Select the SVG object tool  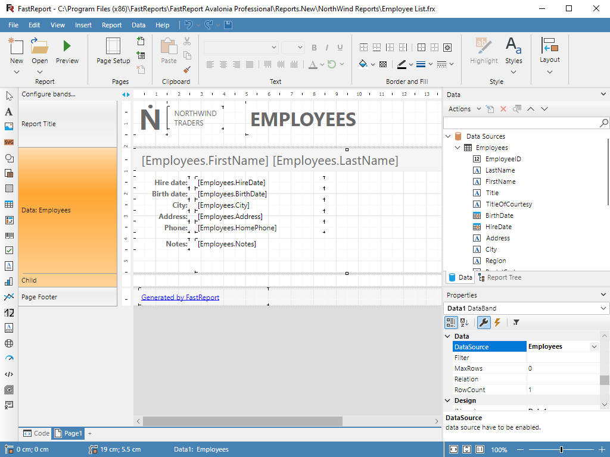coord(9,142)
